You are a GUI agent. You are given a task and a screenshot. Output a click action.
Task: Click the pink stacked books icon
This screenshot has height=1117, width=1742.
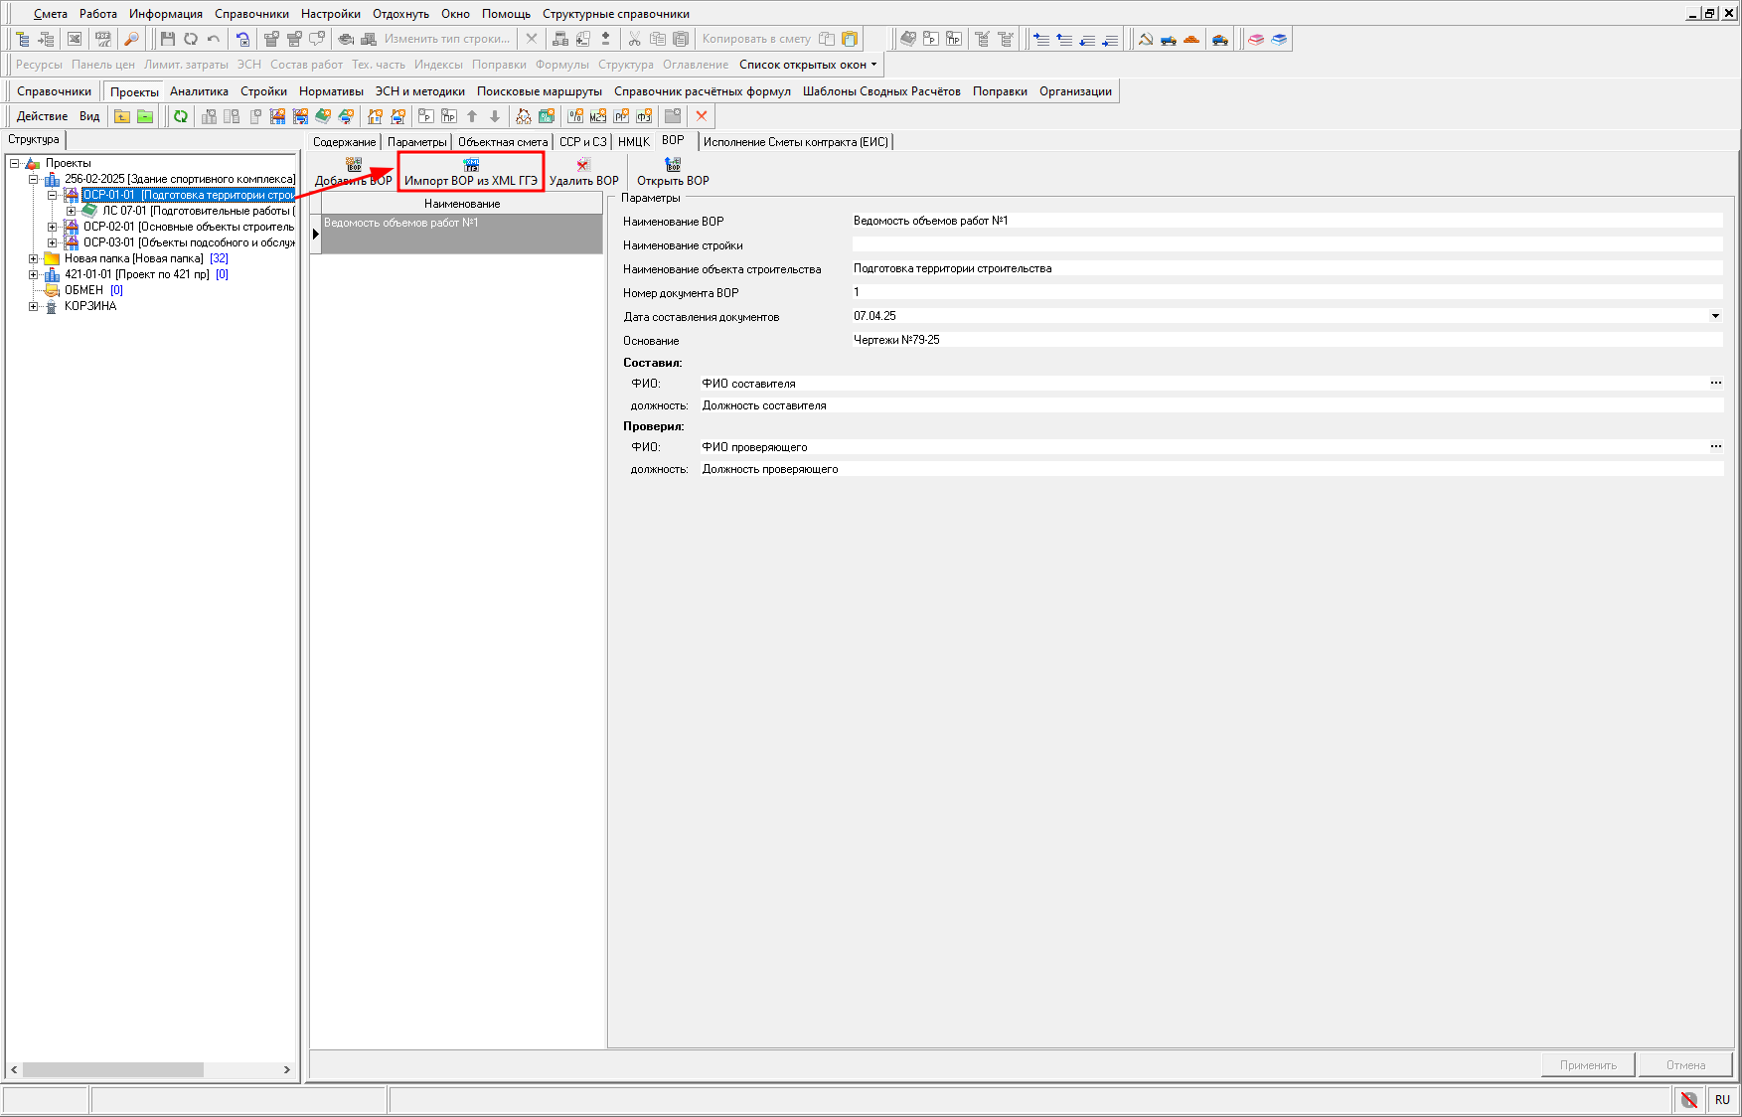1256,39
